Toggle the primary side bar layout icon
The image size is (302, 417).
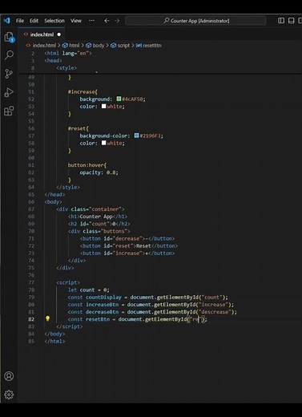click(281, 21)
